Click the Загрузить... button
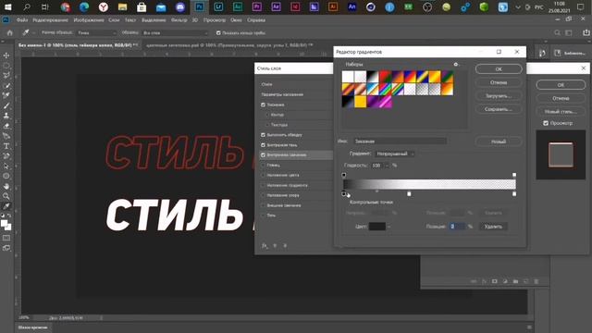This screenshot has height=333, width=592. click(499, 96)
